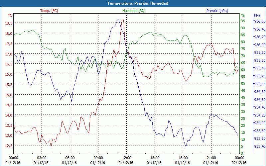Click the '%' unit label on humidity axis
266x166 pixels.
point(243,15)
